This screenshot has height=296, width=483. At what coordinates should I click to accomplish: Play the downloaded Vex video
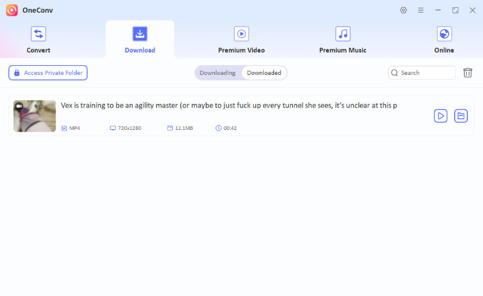[441, 115]
